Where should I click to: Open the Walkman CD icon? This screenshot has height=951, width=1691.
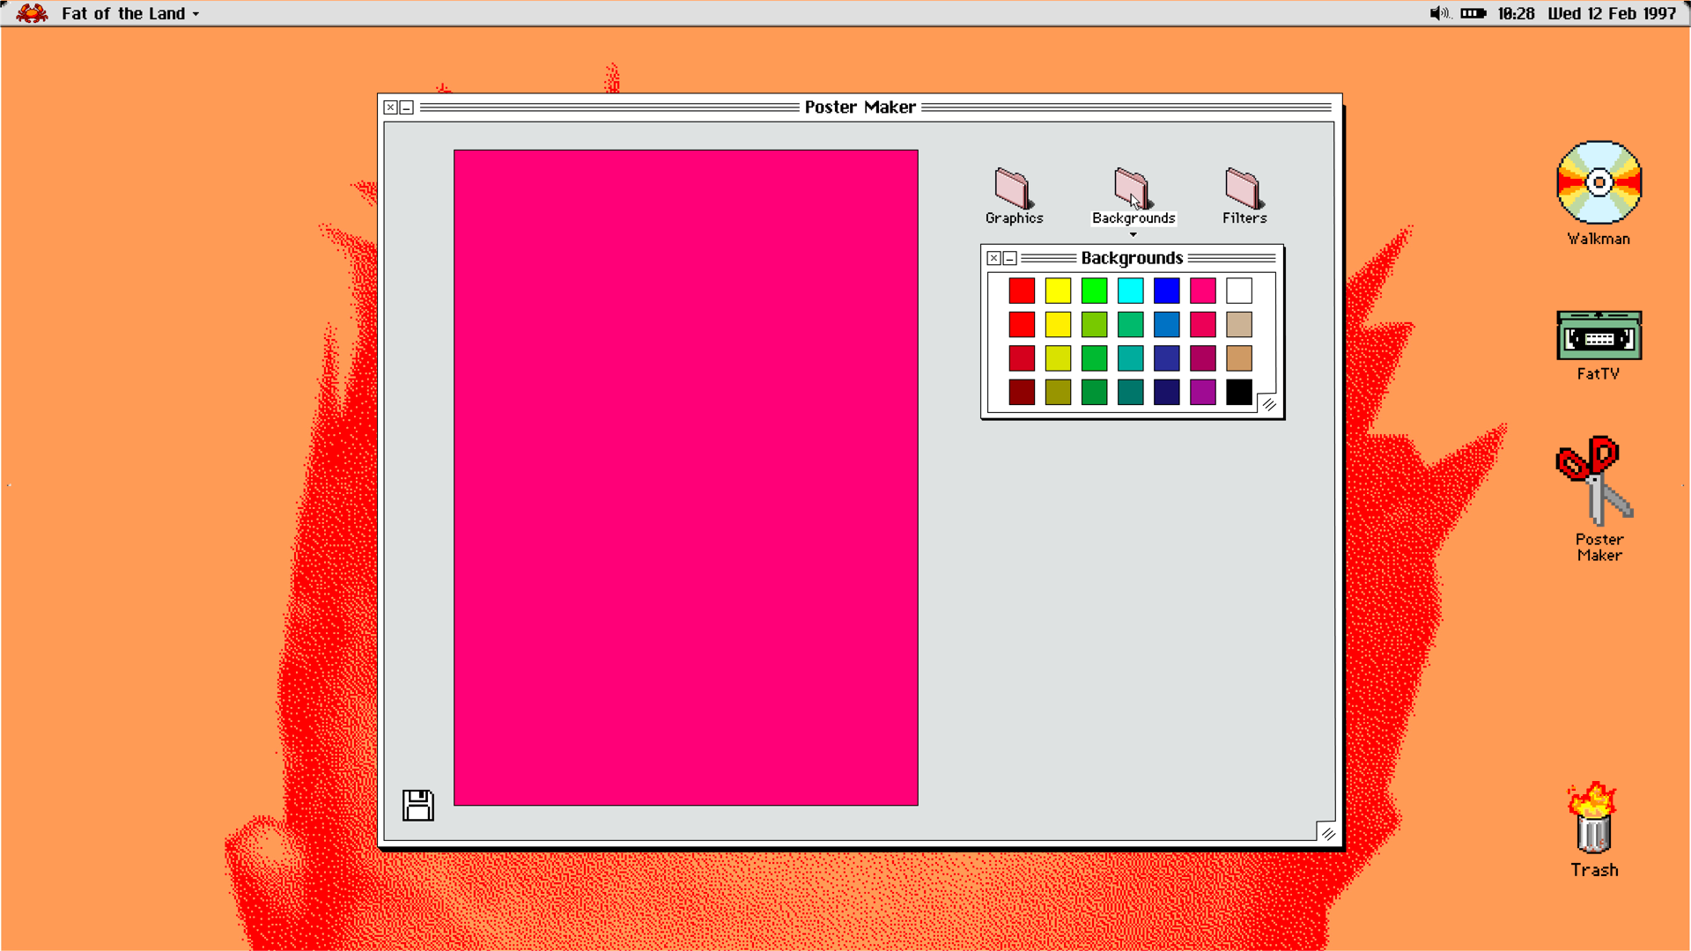click(1599, 183)
